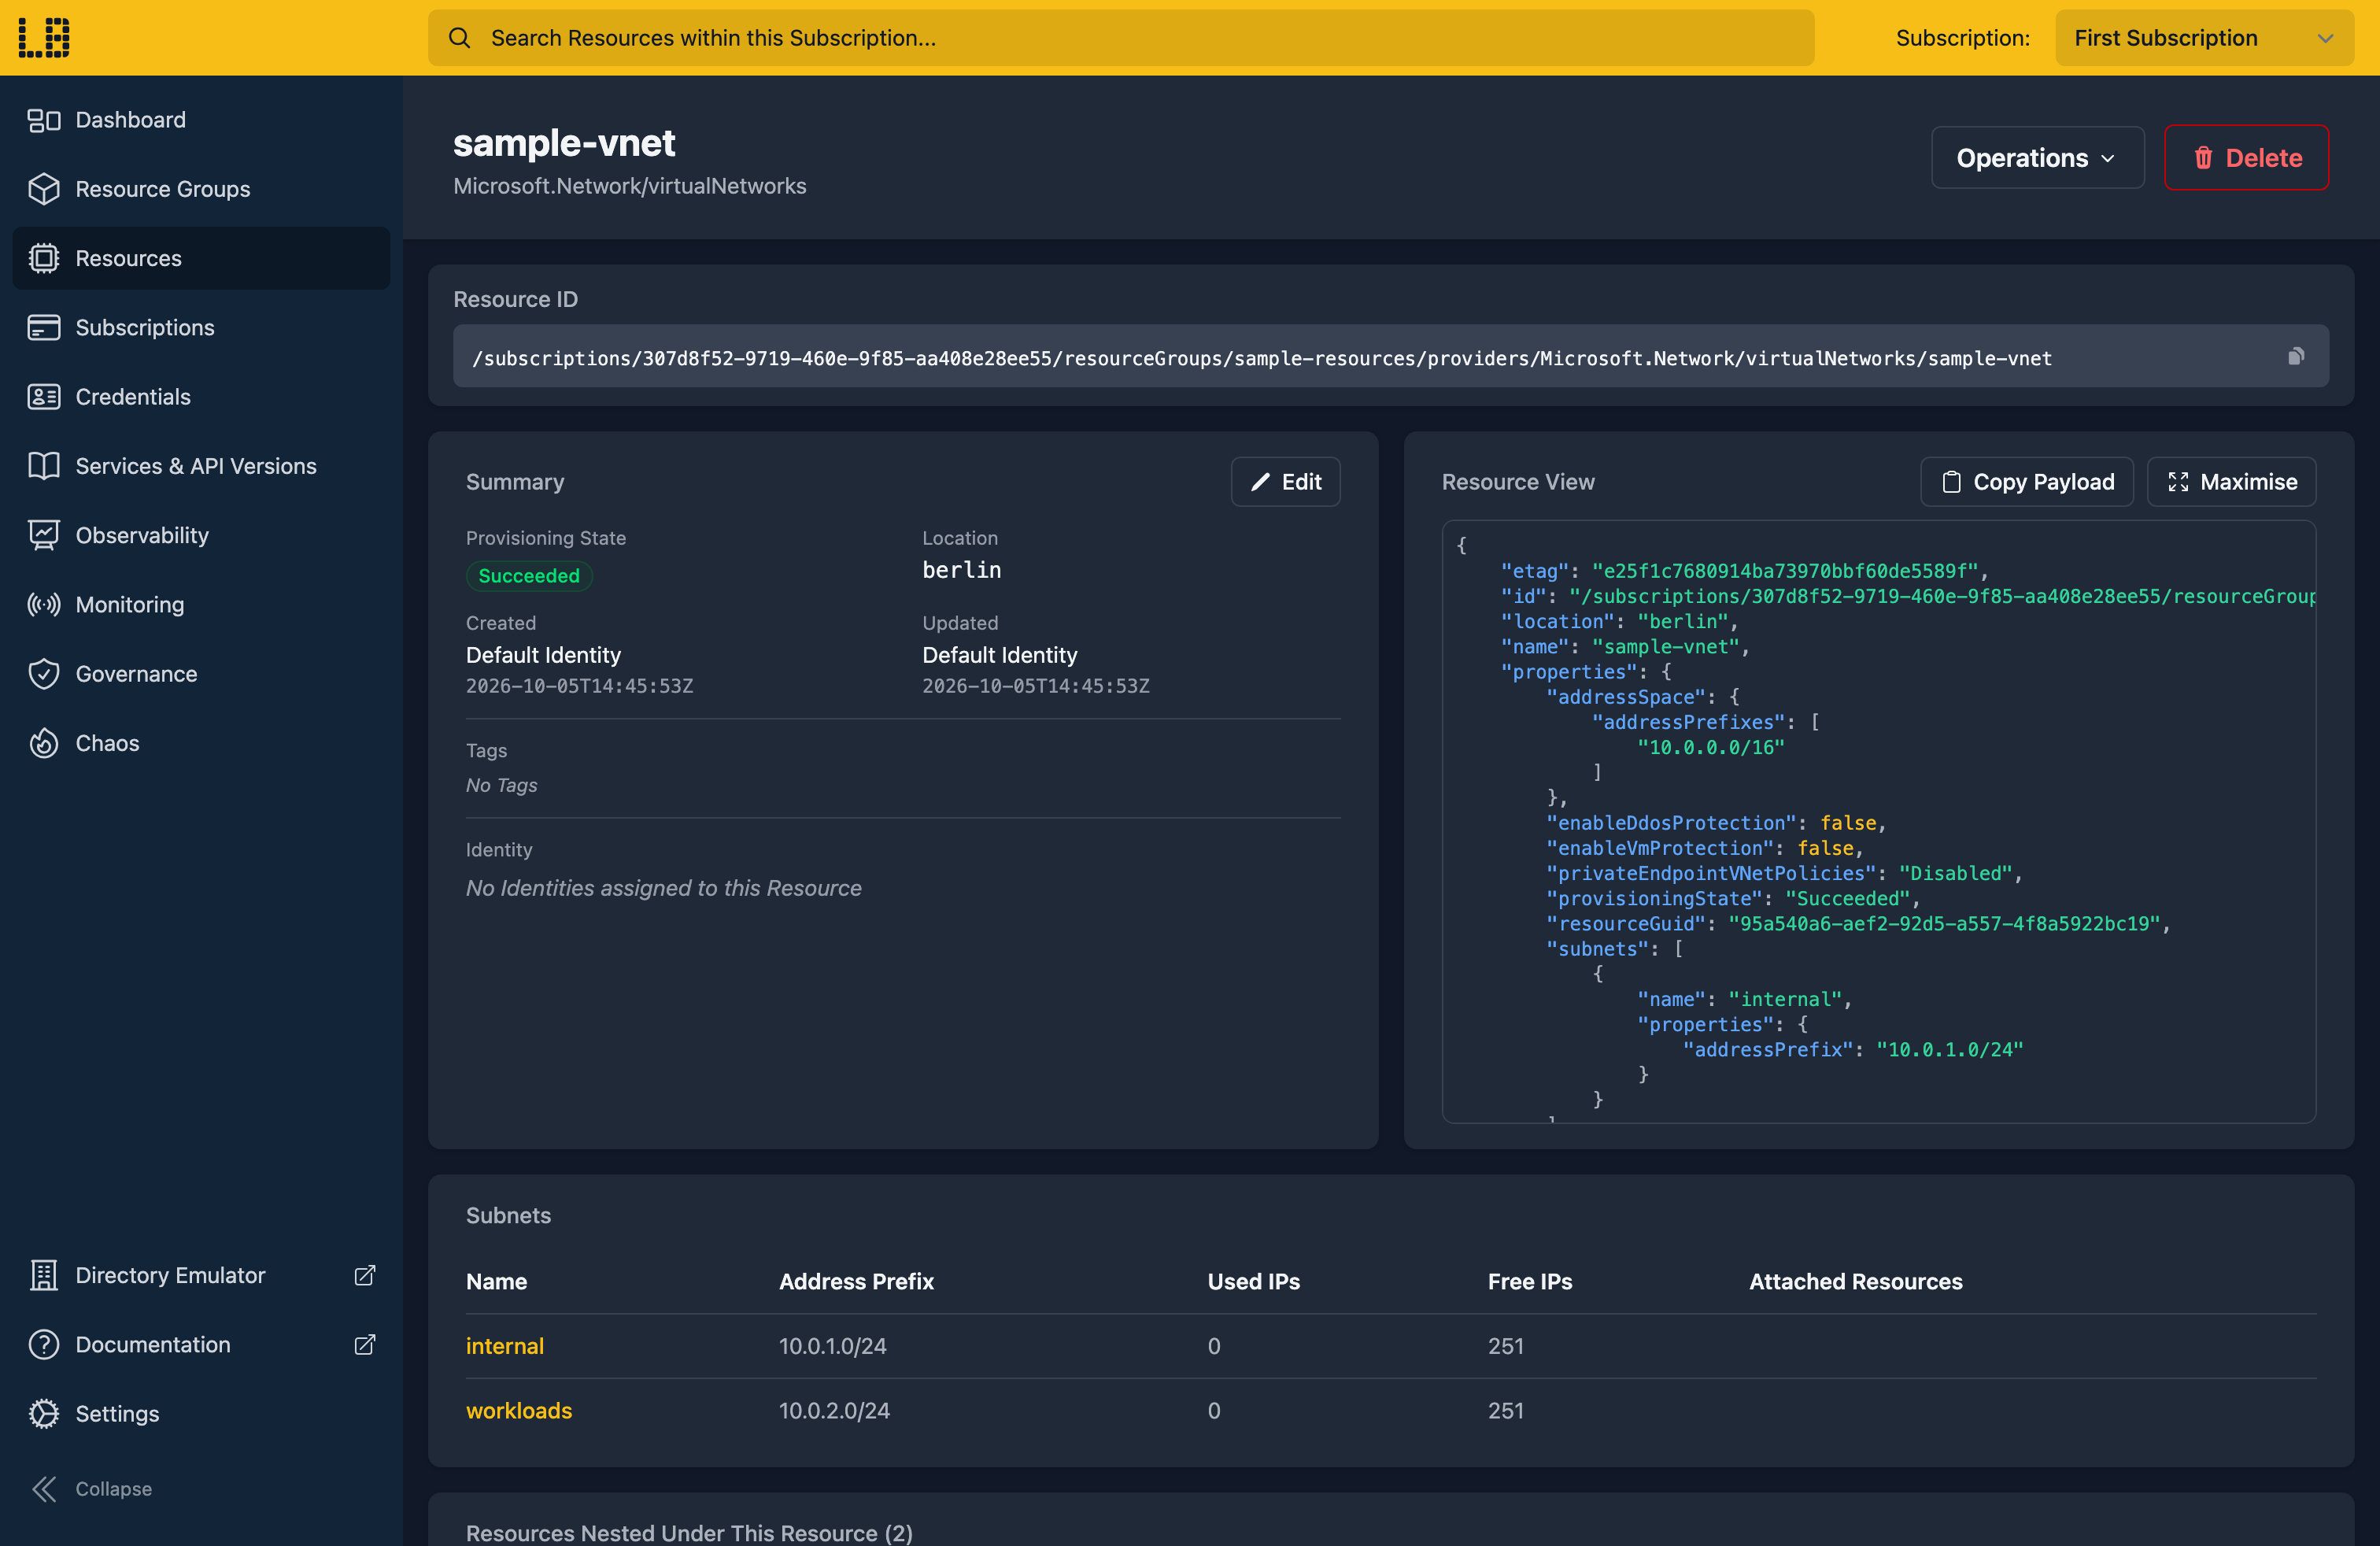Click the Chaos flame icon
This screenshot has width=2380, height=1546.
coord(44,743)
